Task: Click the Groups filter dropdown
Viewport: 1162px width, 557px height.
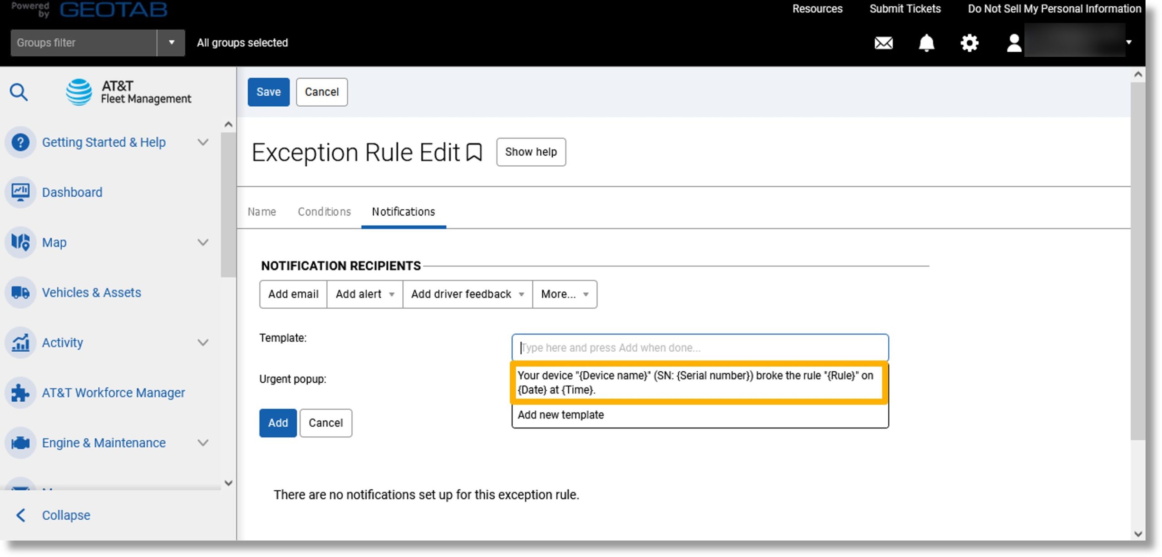Action: tap(171, 42)
